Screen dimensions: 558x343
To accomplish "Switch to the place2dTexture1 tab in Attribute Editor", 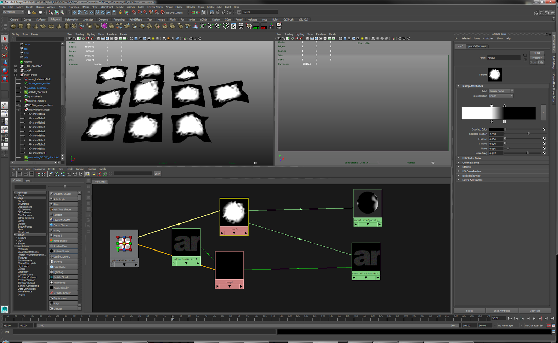I will pyautogui.click(x=477, y=46).
